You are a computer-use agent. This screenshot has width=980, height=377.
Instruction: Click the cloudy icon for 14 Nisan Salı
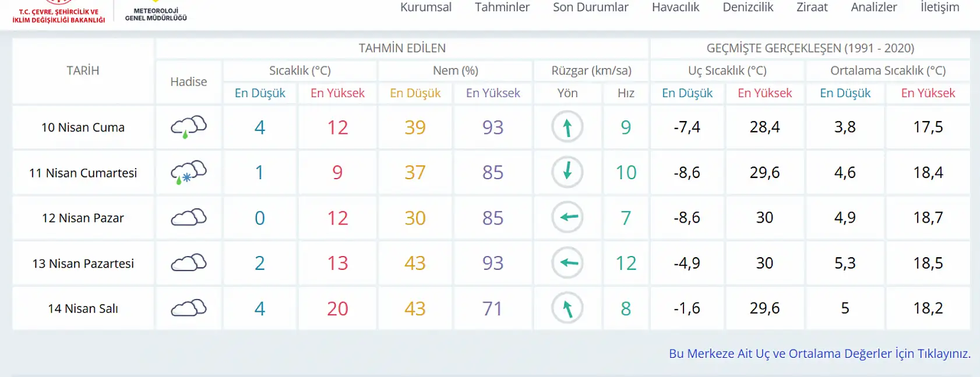click(x=189, y=308)
